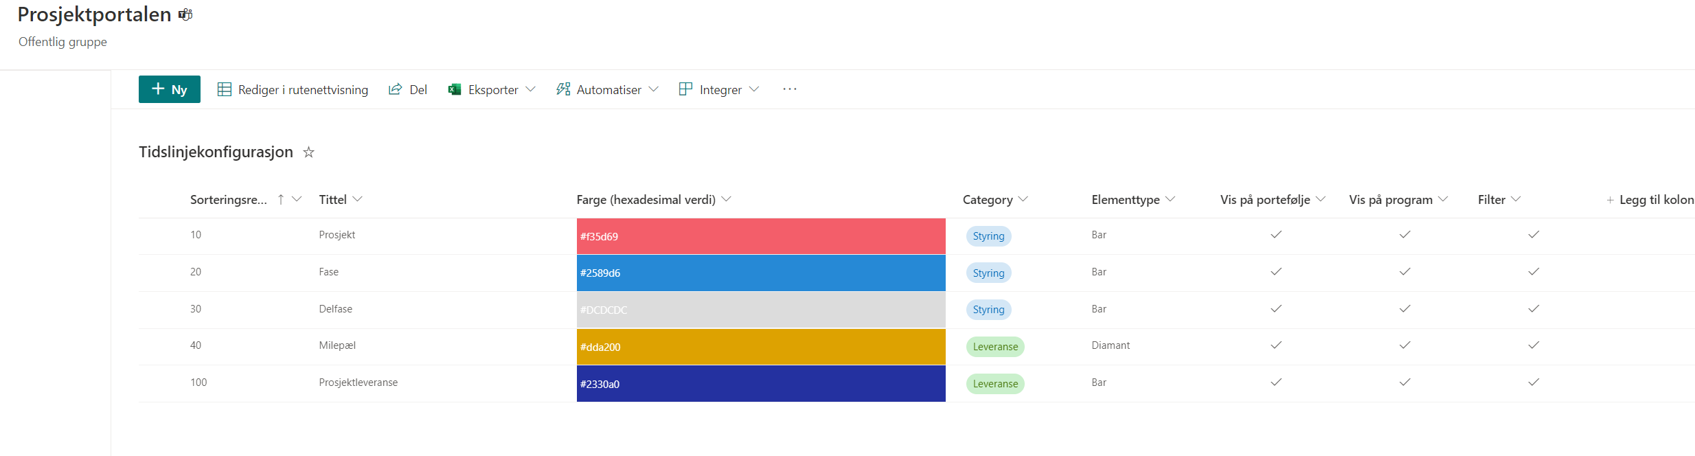
Task: Toggle Vis på portefølje check for Prosjektleveranse
Action: (x=1276, y=383)
